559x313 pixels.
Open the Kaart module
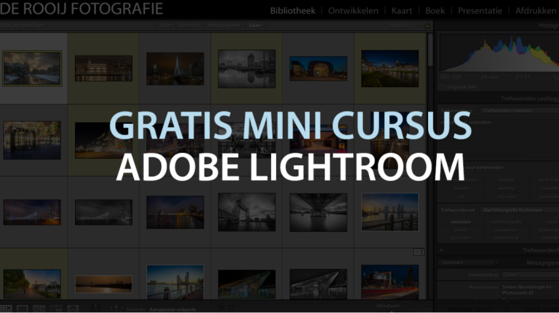tap(401, 11)
